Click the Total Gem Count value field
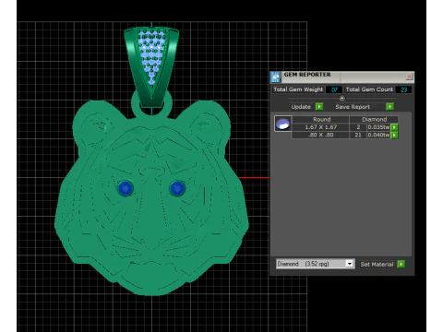This screenshot has height=332, width=443. (x=403, y=89)
